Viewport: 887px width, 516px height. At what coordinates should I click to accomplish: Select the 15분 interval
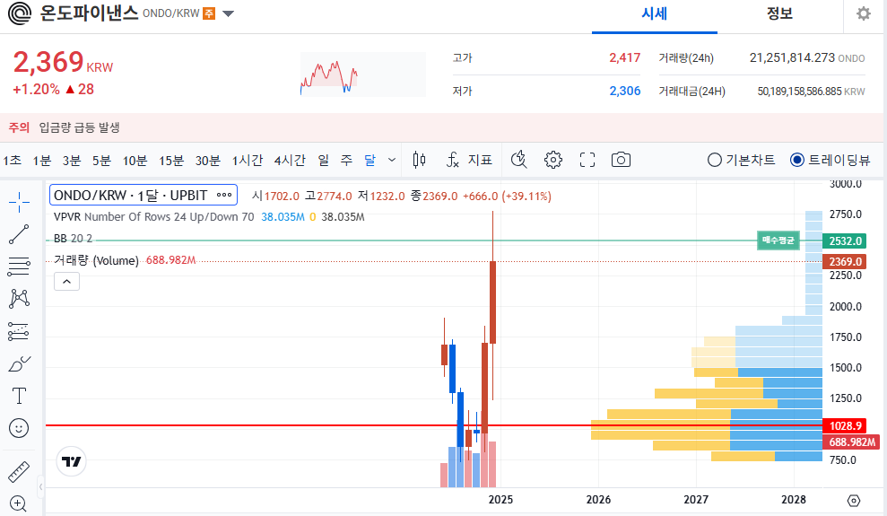pyautogui.click(x=171, y=160)
